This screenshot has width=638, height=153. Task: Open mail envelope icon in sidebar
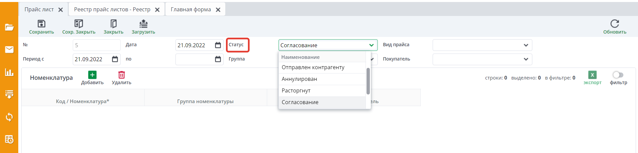[x=9, y=50]
